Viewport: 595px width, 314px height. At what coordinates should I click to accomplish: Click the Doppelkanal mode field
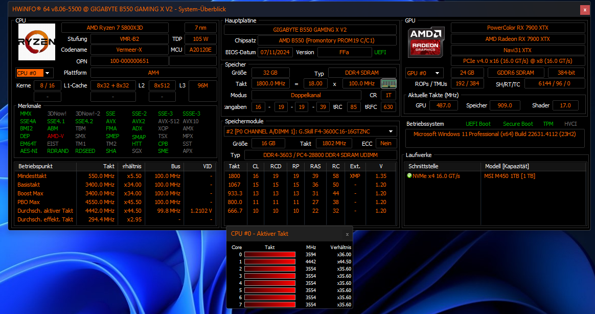tap(306, 95)
